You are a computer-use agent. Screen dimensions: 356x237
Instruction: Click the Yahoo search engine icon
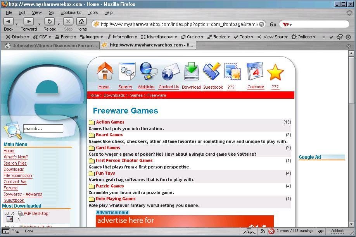pyautogui.click(x=286, y=24)
